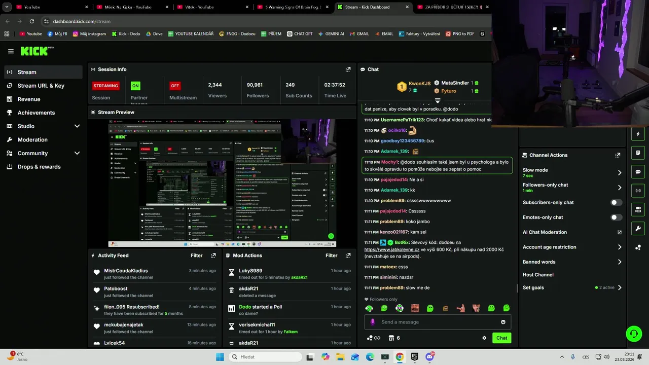Click the shop icon with count 6
The width and height of the screenshot is (649, 365).
394,338
